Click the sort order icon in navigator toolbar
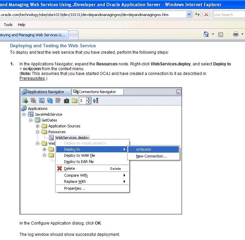 96,101
